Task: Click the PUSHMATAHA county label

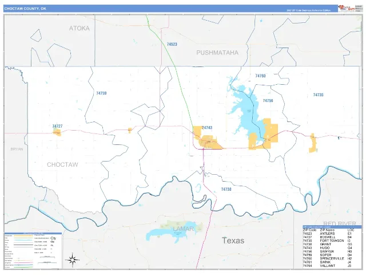Action: click(217, 53)
